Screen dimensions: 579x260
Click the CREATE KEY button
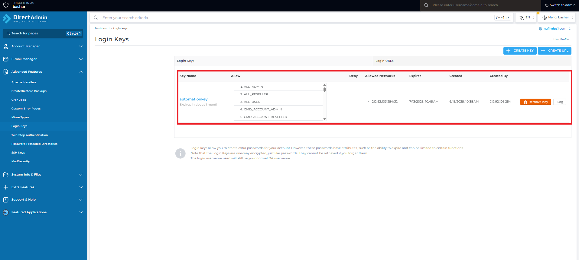point(520,51)
